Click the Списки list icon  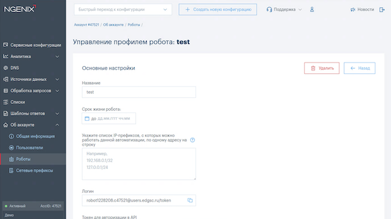coord(5,102)
